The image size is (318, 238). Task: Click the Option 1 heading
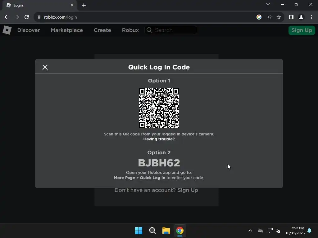pos(159,81)
